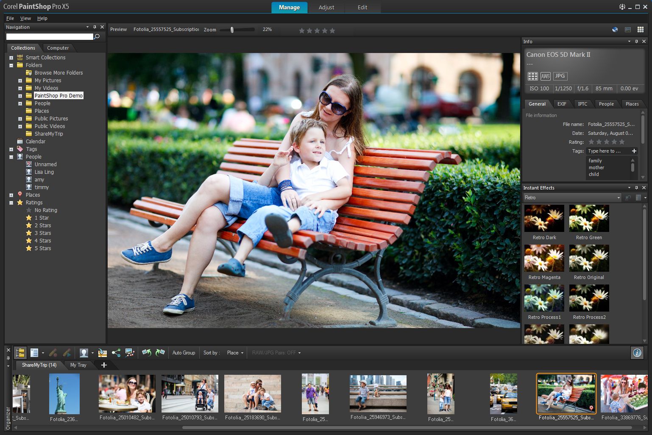Image resolution: width=652 pixels, height=435 pixels.
Task: Open the EXIF tab in Info panel
Action: click(562, 104)
